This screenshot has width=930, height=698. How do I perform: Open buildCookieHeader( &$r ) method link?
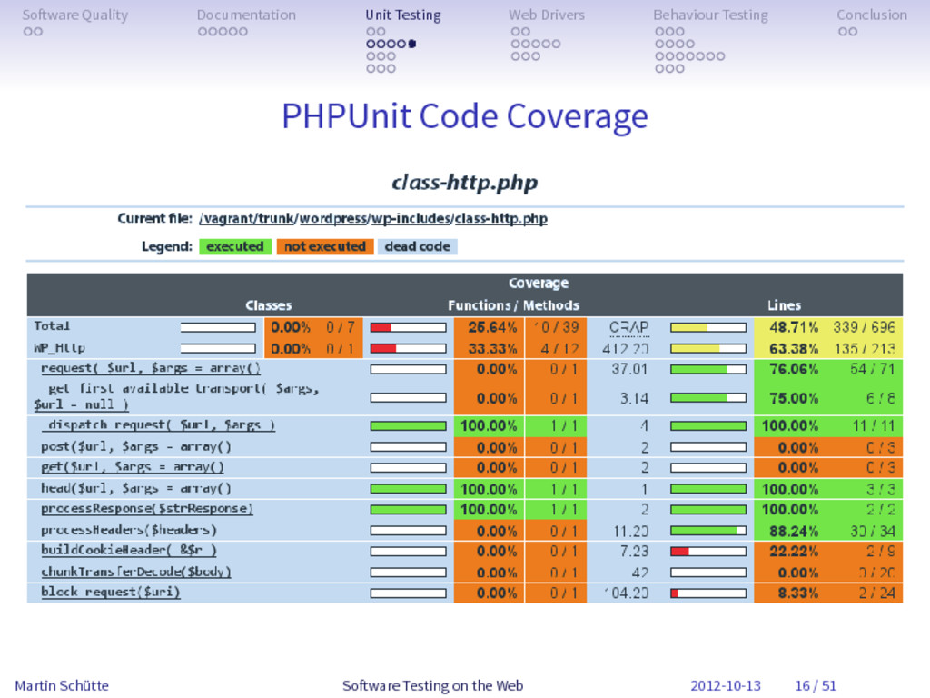coord(129,550)
